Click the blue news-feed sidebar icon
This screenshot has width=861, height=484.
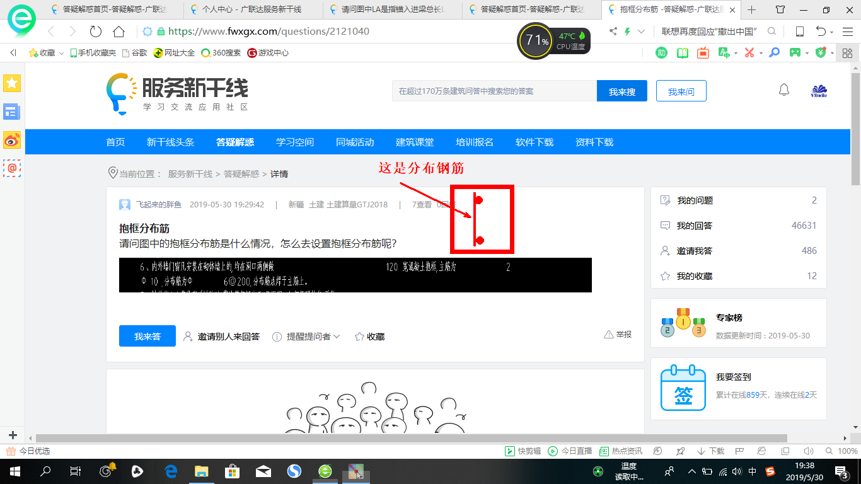tap(12, 112)
